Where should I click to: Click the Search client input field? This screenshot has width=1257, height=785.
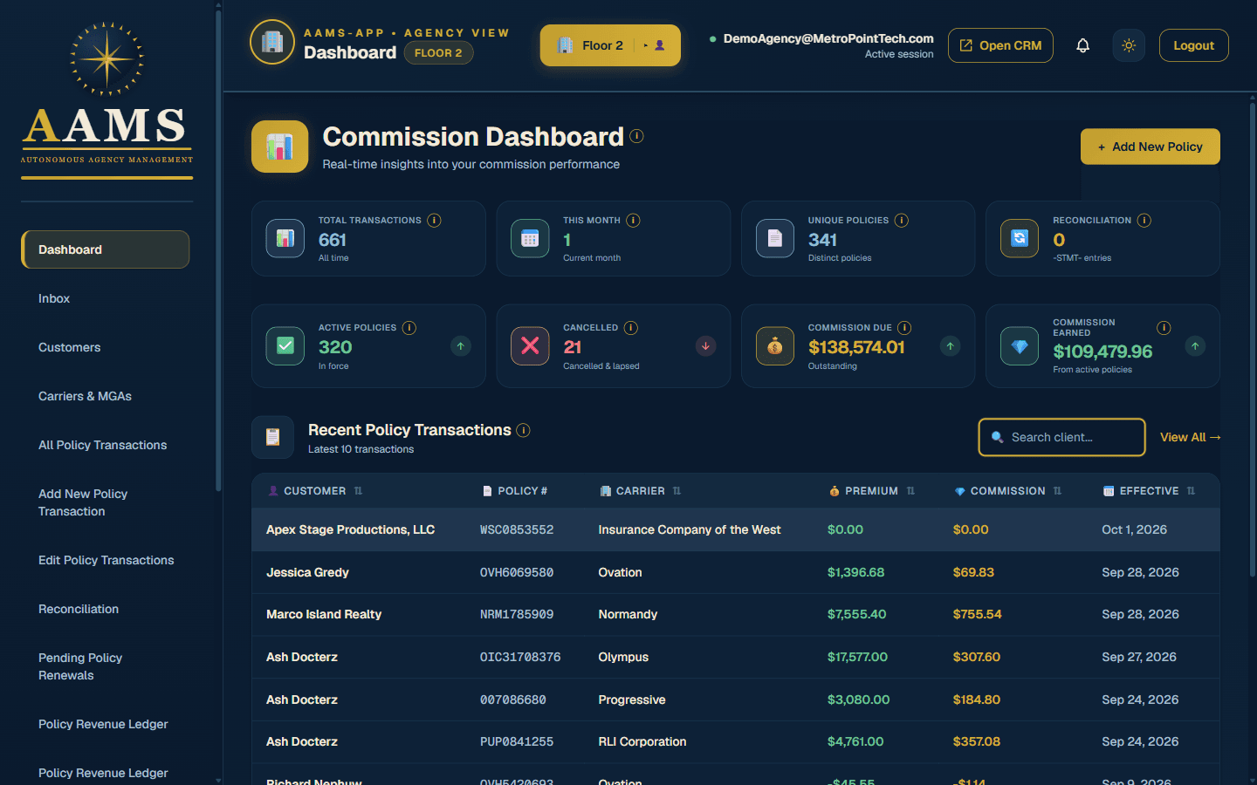coord(1061,437)
